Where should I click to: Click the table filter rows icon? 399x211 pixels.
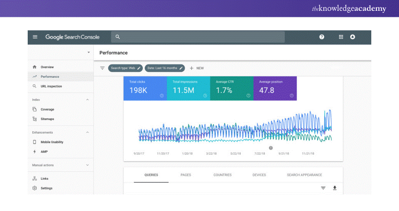[323, 188]
